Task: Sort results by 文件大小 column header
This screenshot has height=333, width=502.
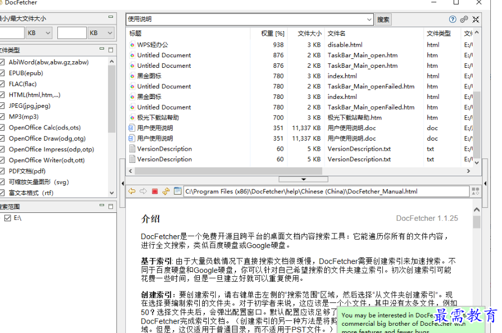Action: pos(309,33)
